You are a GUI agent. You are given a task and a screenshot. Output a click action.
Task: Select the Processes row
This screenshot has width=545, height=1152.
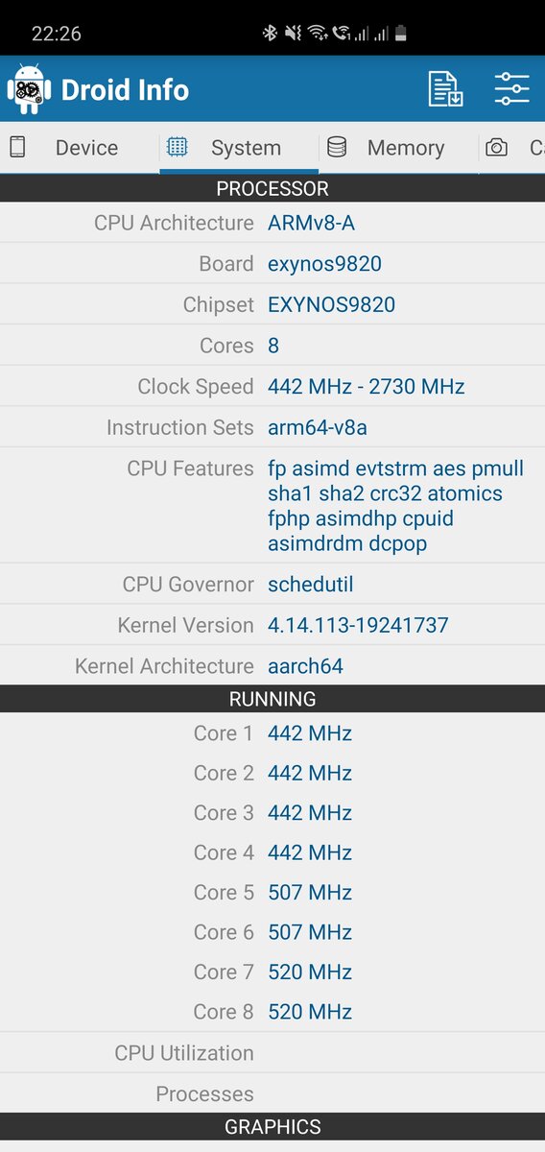[272, 1093]
